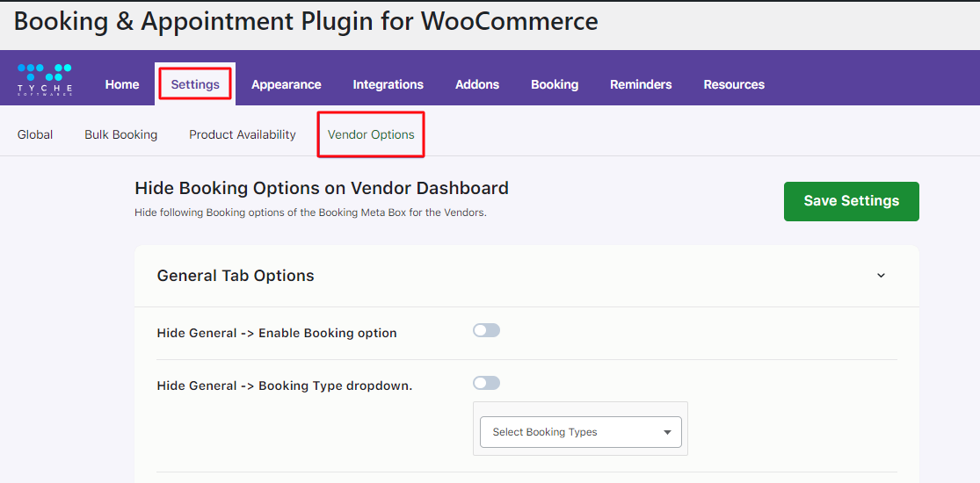This screenshot has height=483, width=980.
Task: Click the 'Hide General -> Enable Booking option' label
Action: [277, 333]
